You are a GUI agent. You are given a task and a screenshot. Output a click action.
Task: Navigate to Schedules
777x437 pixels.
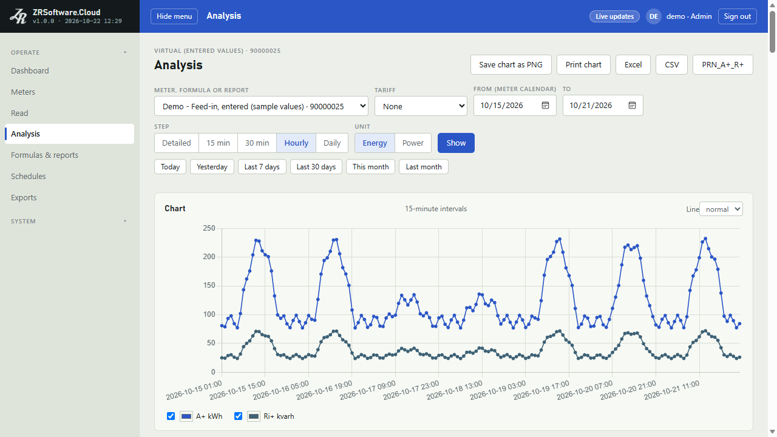click(x=69, y=176)
